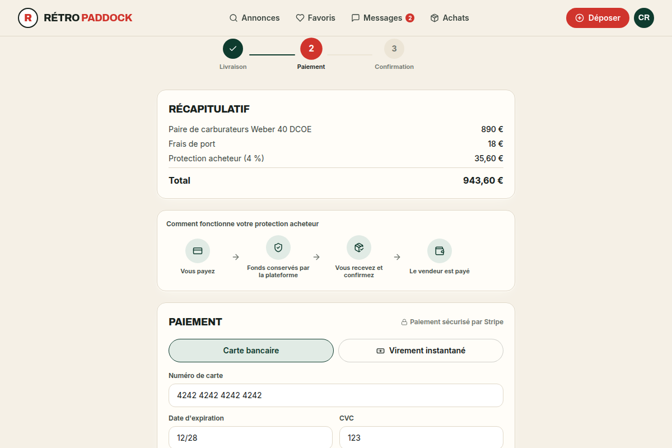
Task: Go to Favoris in the navigation
Action: point(315,18)
